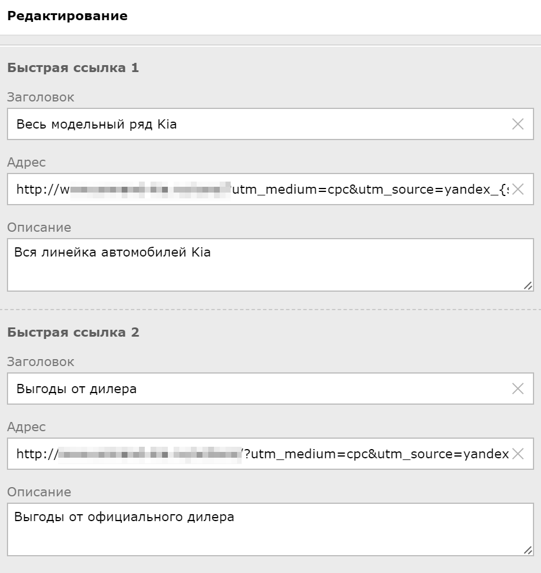Viewport: 541px width, 573px height.
Task: Clear the first quick link title field
Action: click(x=517, y=124)
